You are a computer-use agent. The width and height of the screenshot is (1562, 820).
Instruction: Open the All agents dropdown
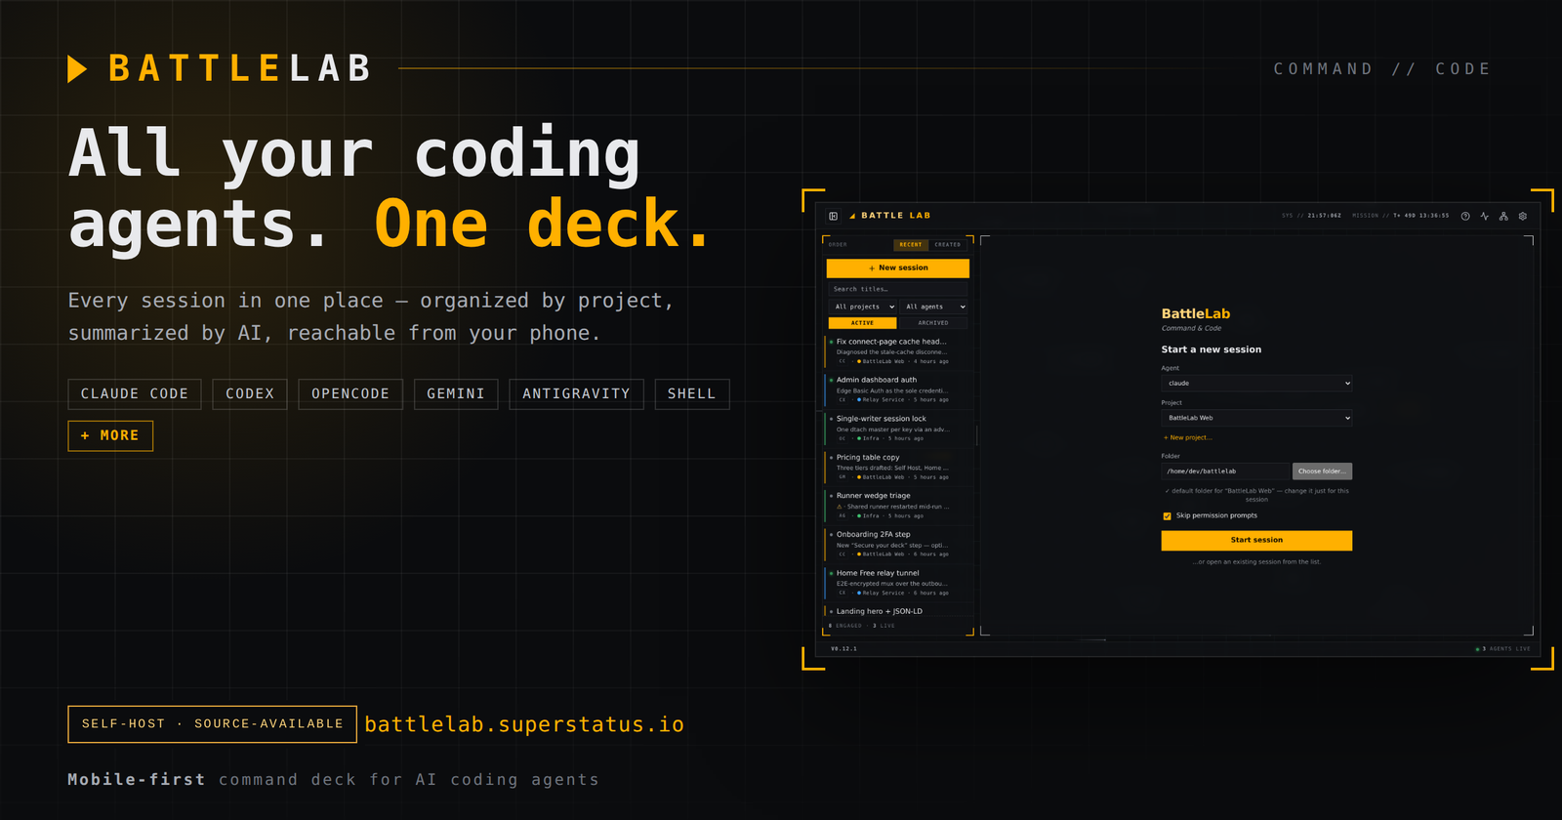(x=934, y=307)
